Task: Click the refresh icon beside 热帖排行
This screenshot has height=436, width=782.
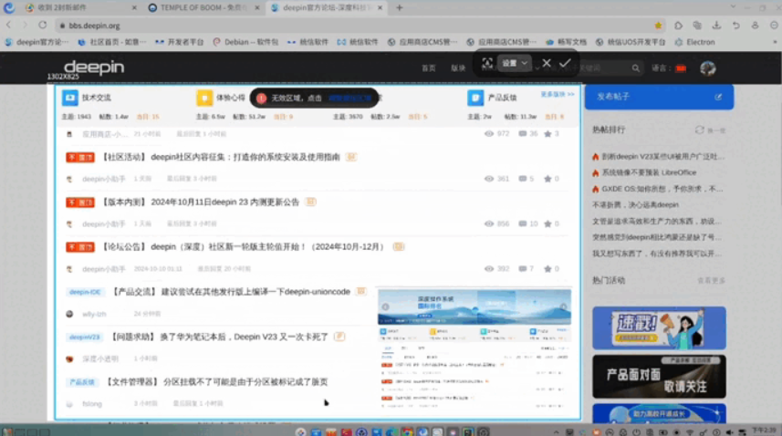Action: (x=700, y=130)
